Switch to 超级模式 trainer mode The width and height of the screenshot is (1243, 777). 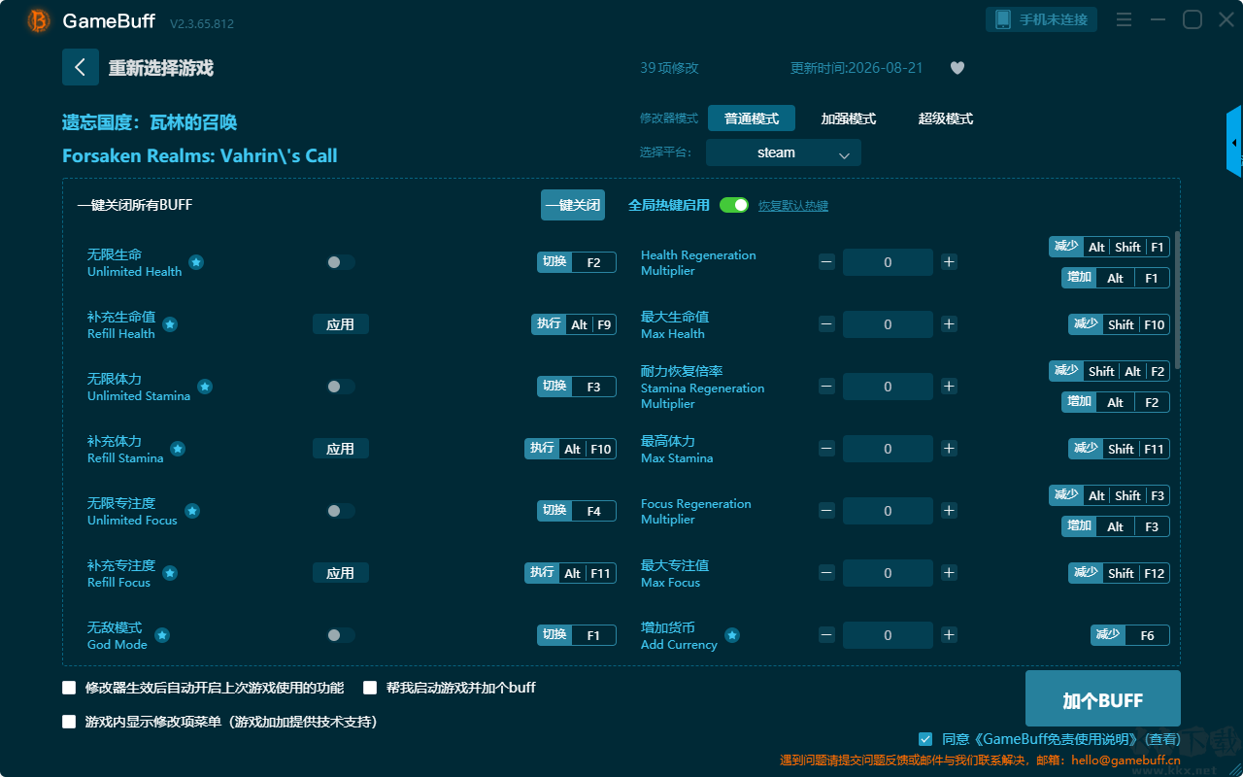(x=946, y=118)
